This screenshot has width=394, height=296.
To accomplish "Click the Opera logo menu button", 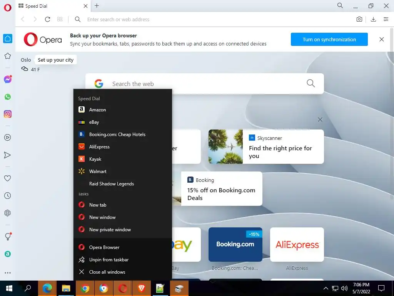I will click(8, 7).
